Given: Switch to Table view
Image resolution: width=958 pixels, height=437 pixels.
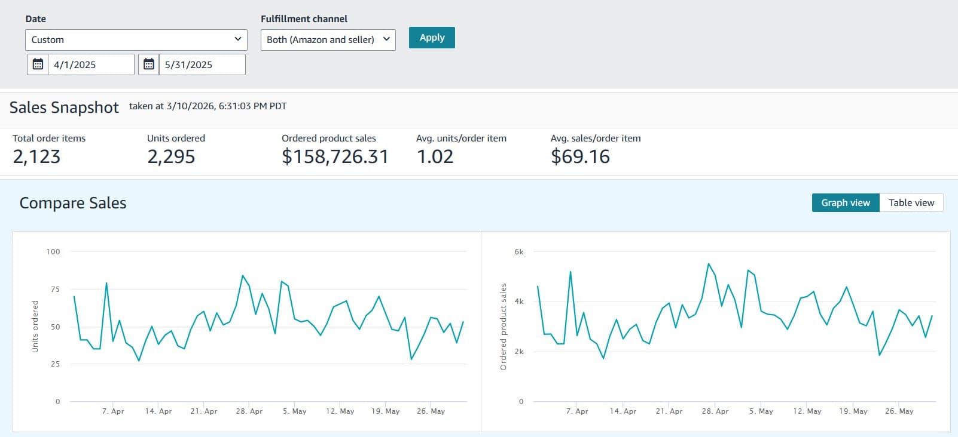Looking at the screenshot, I should [911, 203].
